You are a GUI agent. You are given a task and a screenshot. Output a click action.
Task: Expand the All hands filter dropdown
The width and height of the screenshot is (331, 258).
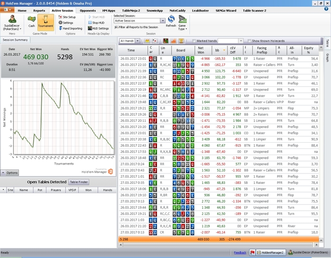tap(138, 41)
